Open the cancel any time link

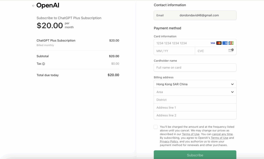pos(222,134)
